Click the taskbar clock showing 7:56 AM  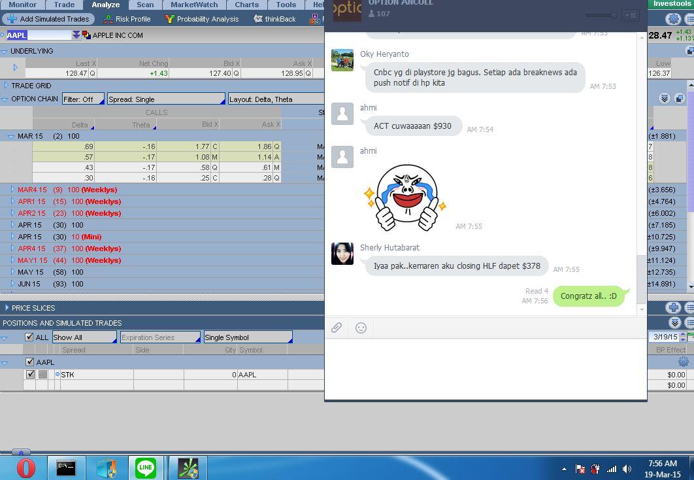[662, 468]
